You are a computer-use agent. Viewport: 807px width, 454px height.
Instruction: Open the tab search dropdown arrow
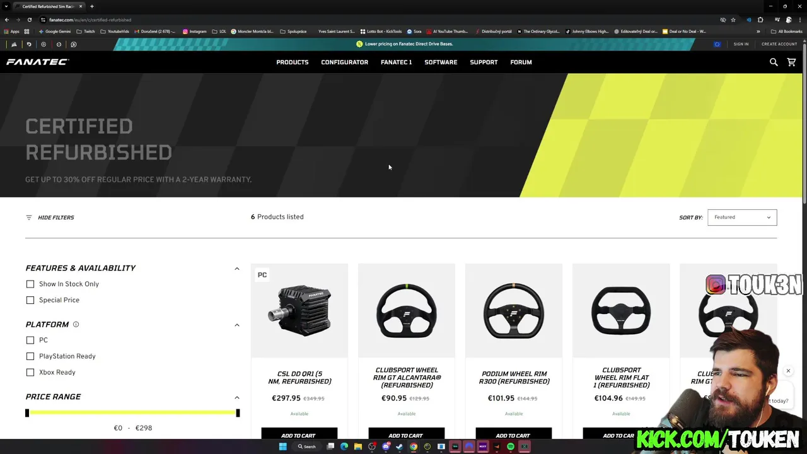(x=6, y=6)
